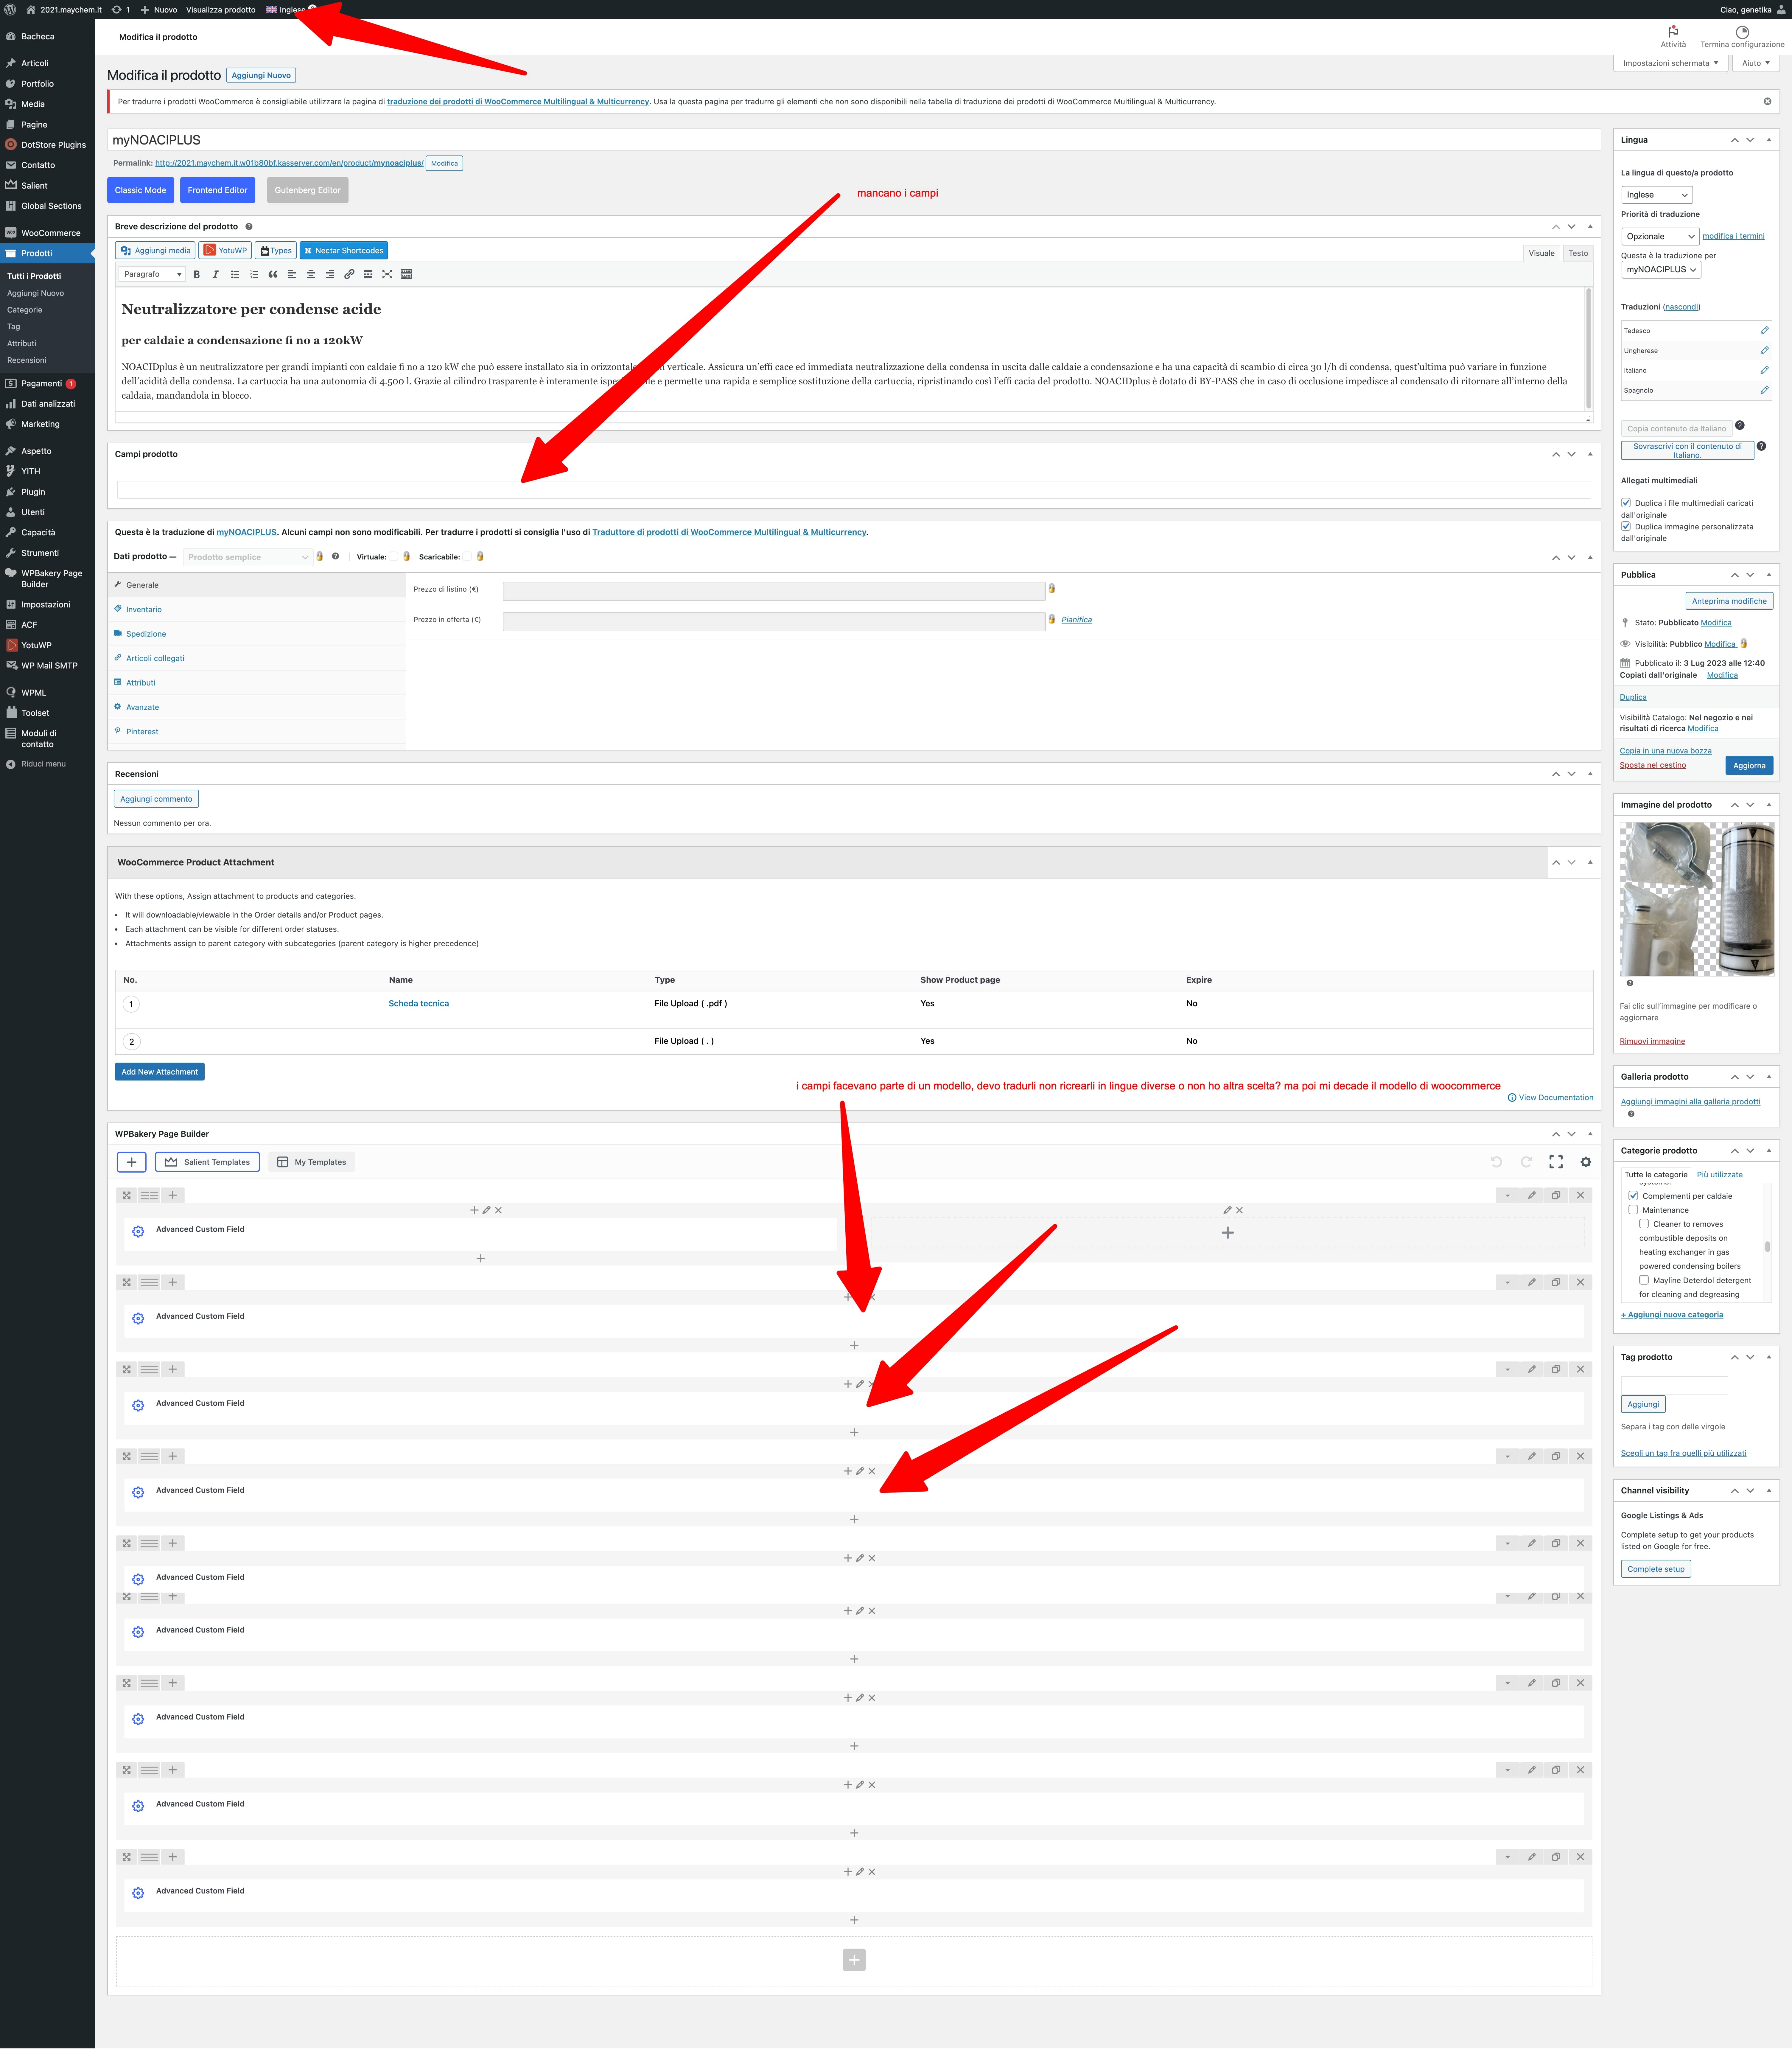Insert bulleted list in editor toolbar
This screenshot has width=1792, height=2049.
pyautogui.click(x=235, y=274)
